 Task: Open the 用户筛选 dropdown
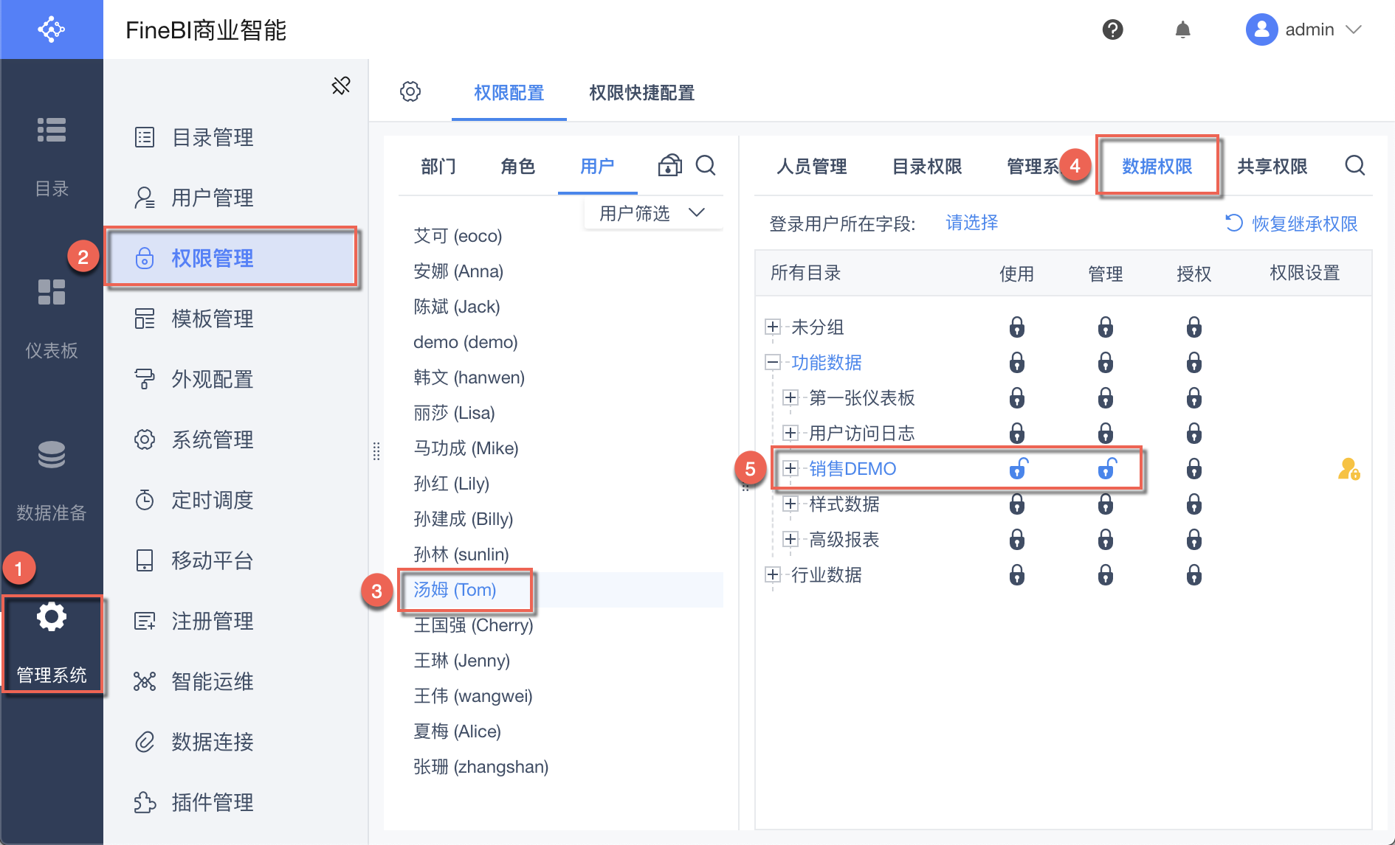point(652,214)
